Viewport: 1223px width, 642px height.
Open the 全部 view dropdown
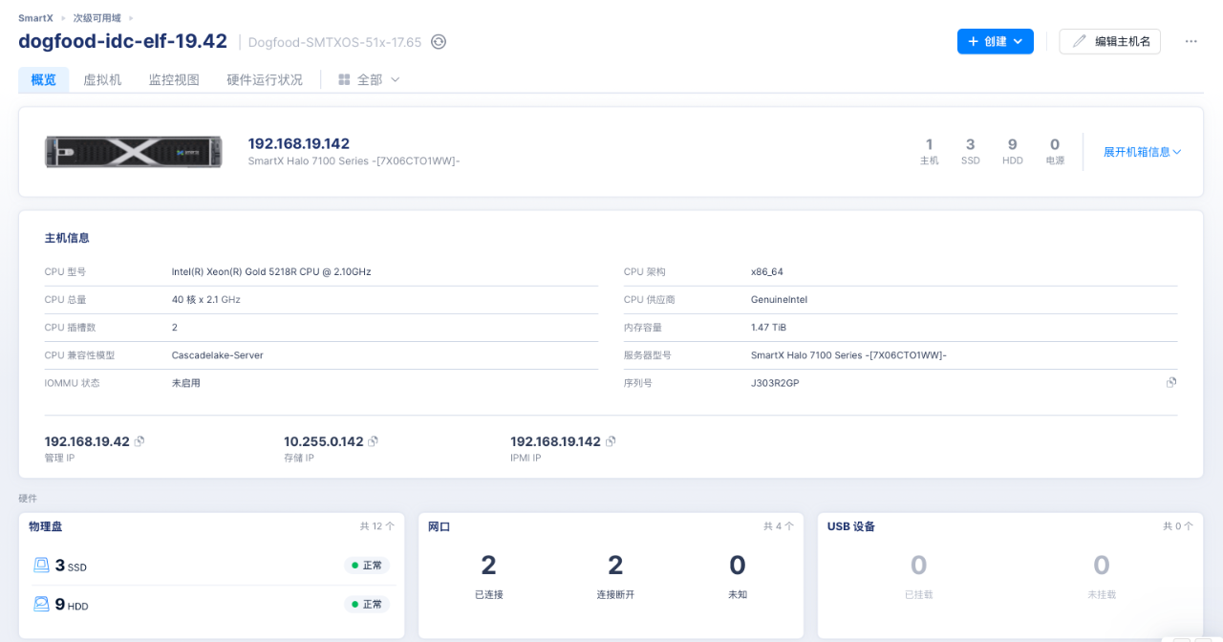tap(369, 80)
